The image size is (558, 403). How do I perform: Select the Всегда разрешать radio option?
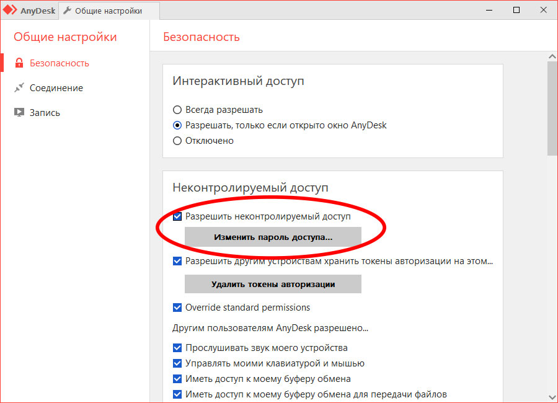coord(177,110)
